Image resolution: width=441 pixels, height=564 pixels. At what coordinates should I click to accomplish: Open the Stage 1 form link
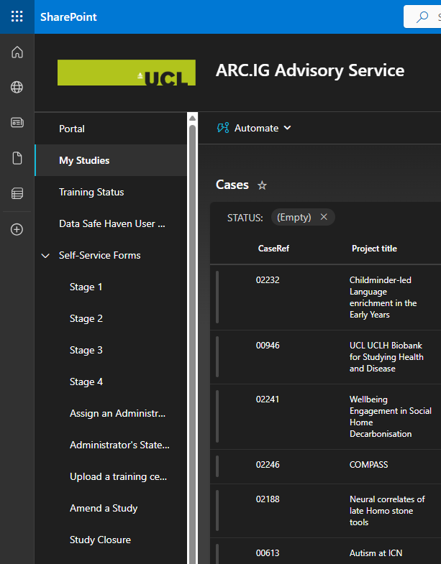click(x=86, y=287)
